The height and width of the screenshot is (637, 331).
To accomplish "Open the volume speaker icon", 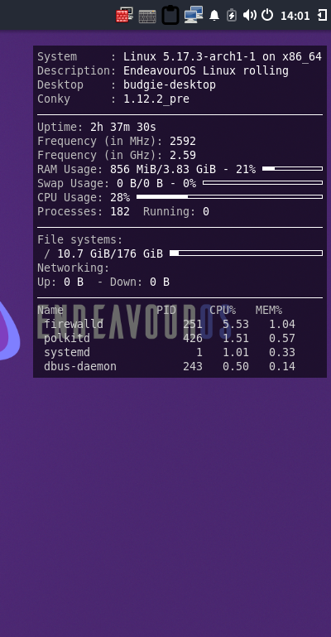I will coord(249,16).
